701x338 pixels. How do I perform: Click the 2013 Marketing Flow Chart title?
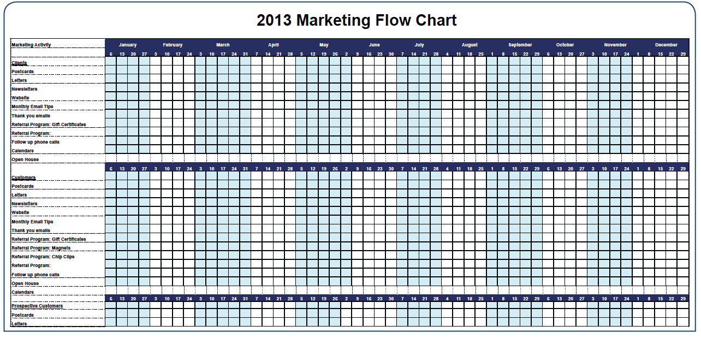pos(357,21)
